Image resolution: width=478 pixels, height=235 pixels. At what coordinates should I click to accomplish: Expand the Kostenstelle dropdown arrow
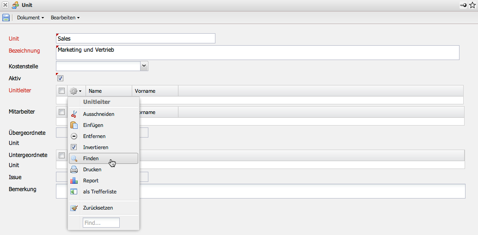[x=144, y=66]
